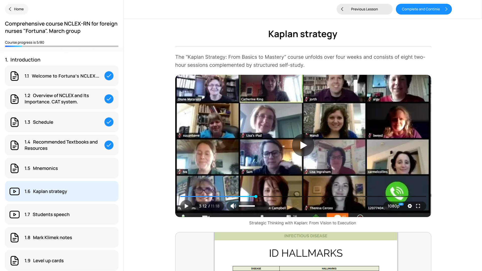Click the document icon for Mark Klimek notes
The width and height of the screenshot is (482, 271).
[15, 238]
